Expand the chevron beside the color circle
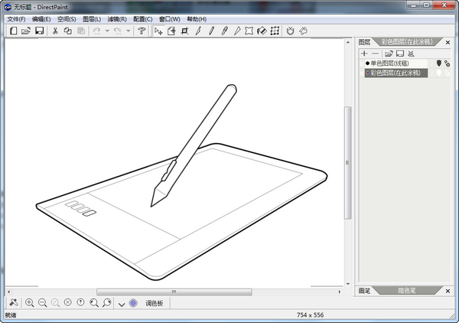 coord(122,304)
